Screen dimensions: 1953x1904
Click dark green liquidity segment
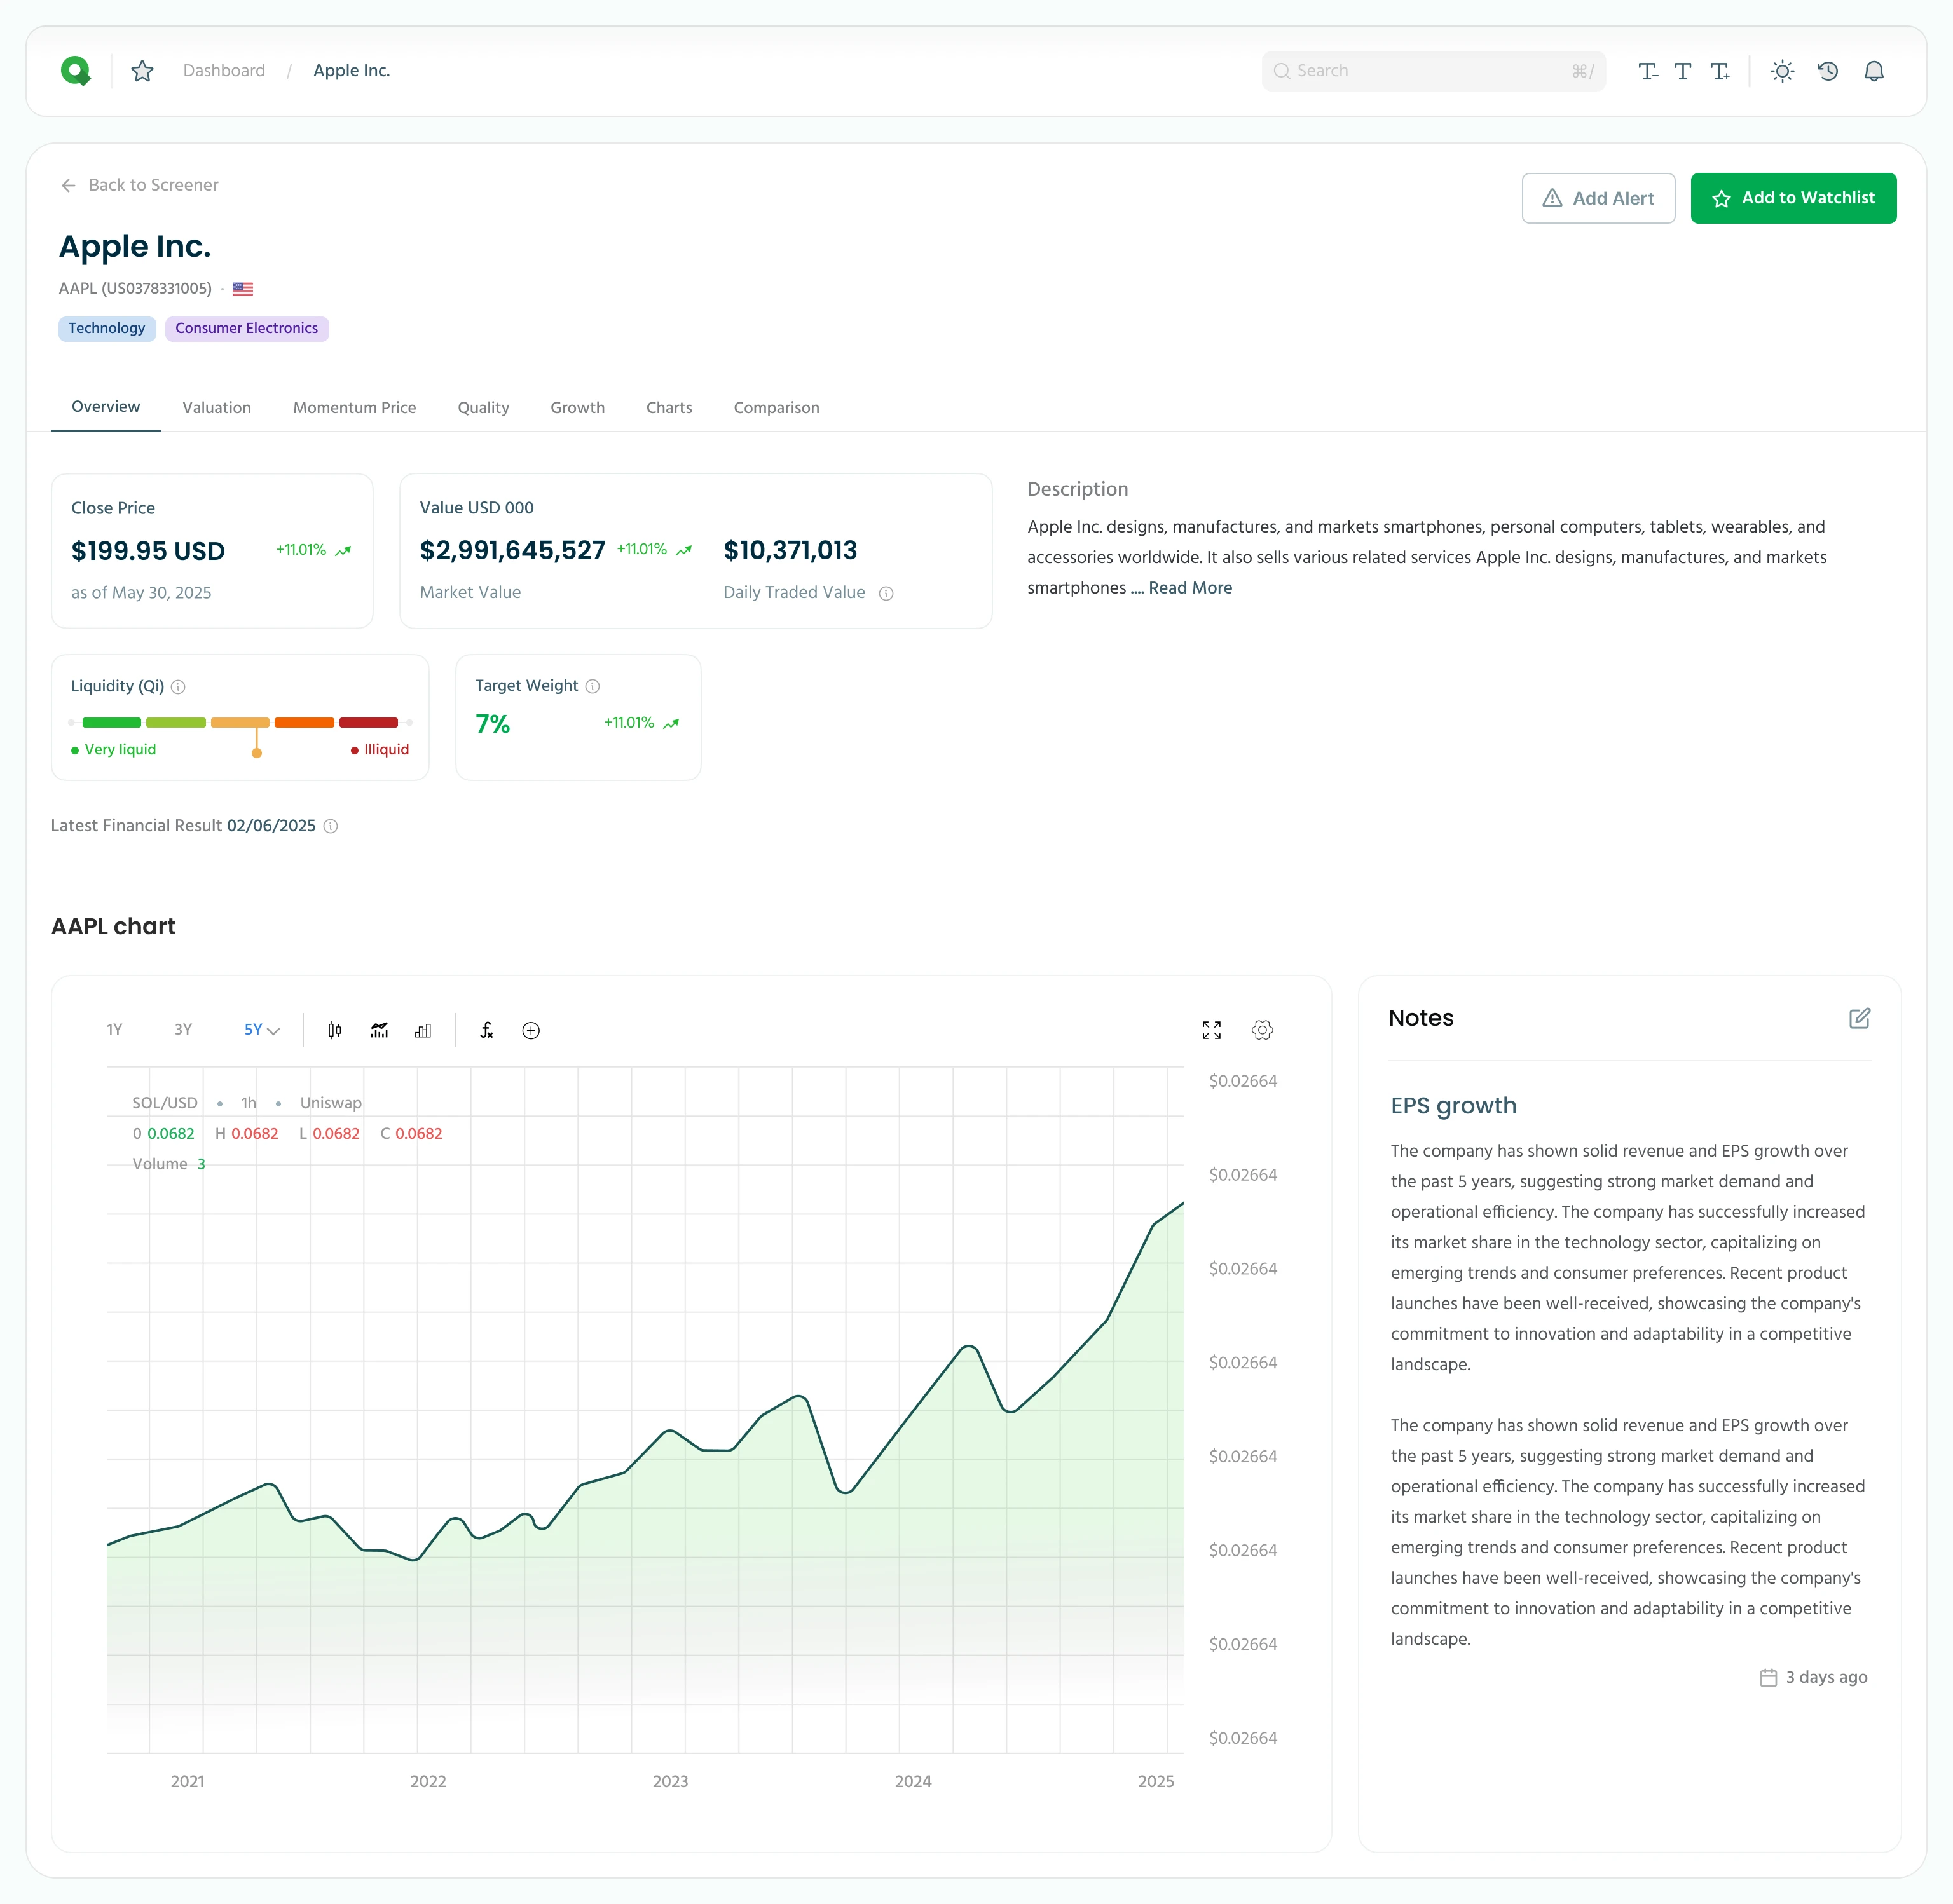[111, 722]
